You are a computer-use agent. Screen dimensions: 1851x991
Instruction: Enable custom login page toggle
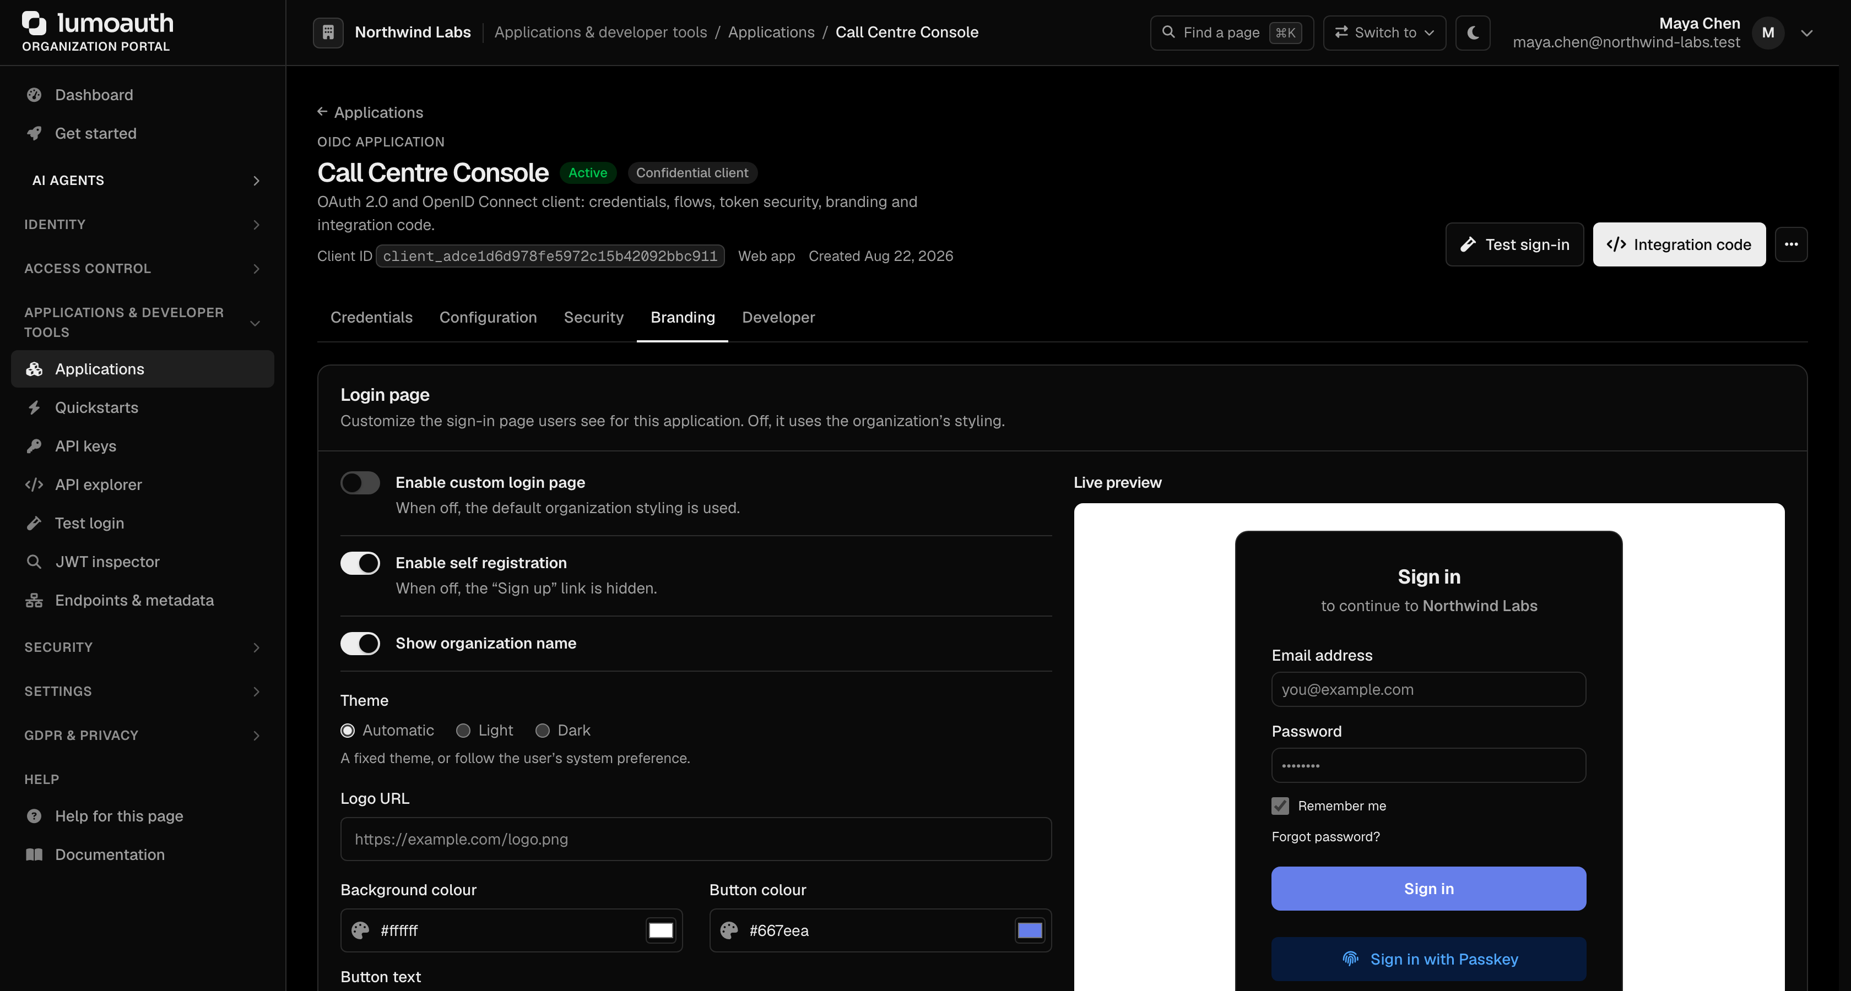(360, 483)
